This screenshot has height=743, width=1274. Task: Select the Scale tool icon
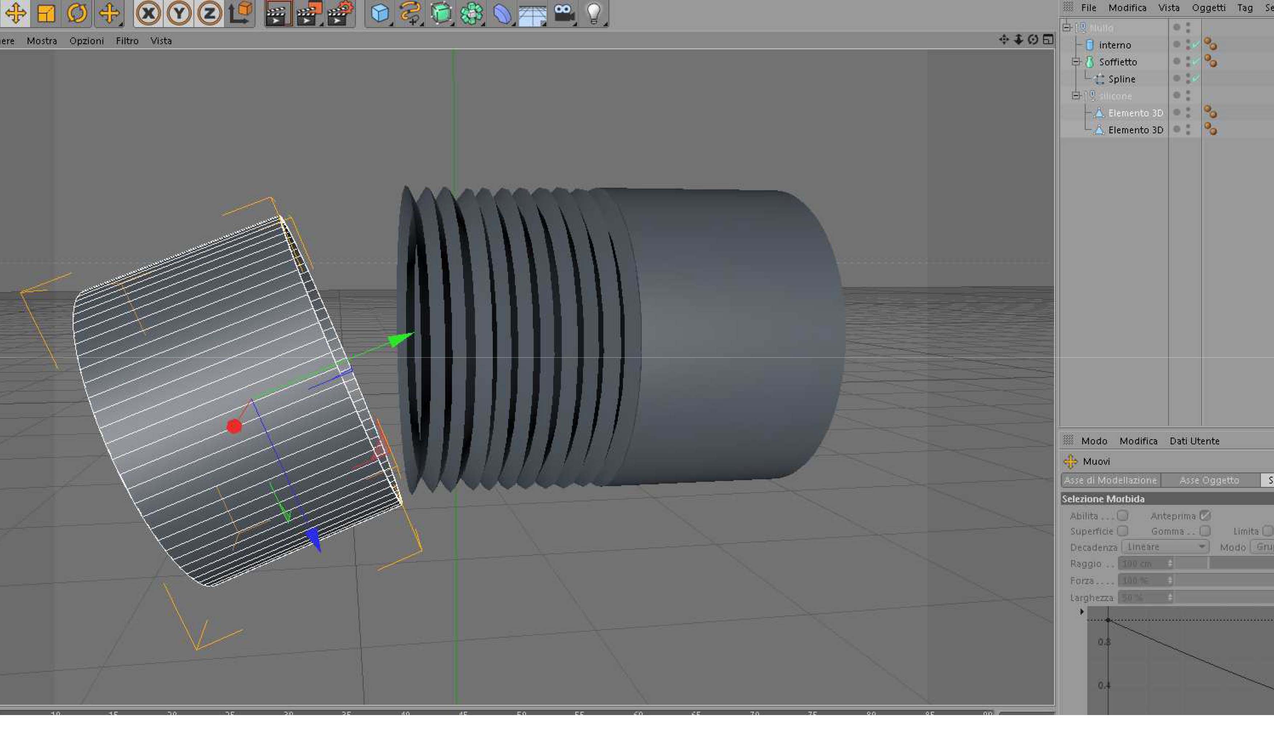click(x=46, y=13)
